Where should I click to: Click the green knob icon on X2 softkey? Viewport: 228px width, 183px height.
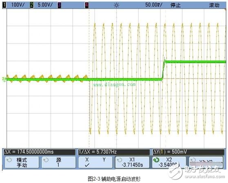tap(156, 160)
